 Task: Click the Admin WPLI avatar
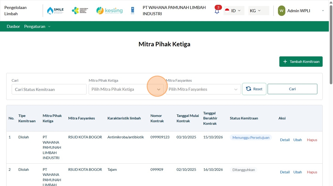[x=281, y=11]
